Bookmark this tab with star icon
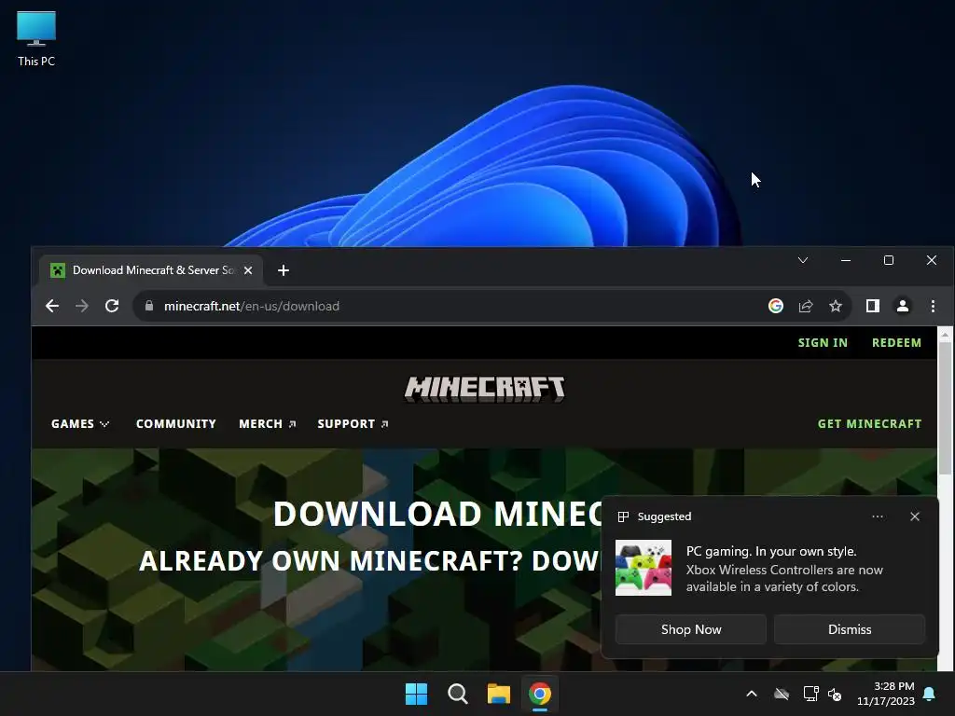Image resolution: width=955 pixels, height=716 pixels. [x=836, y=306]
